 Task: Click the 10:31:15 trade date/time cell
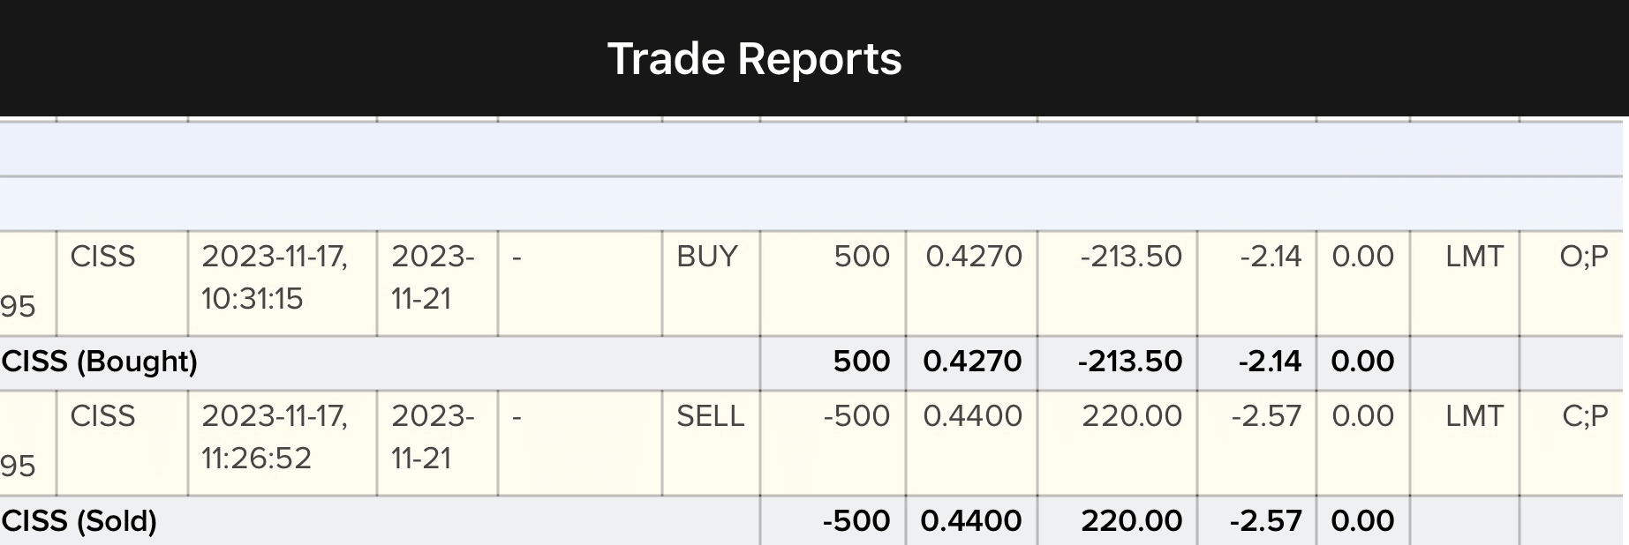tap(275, 278)
